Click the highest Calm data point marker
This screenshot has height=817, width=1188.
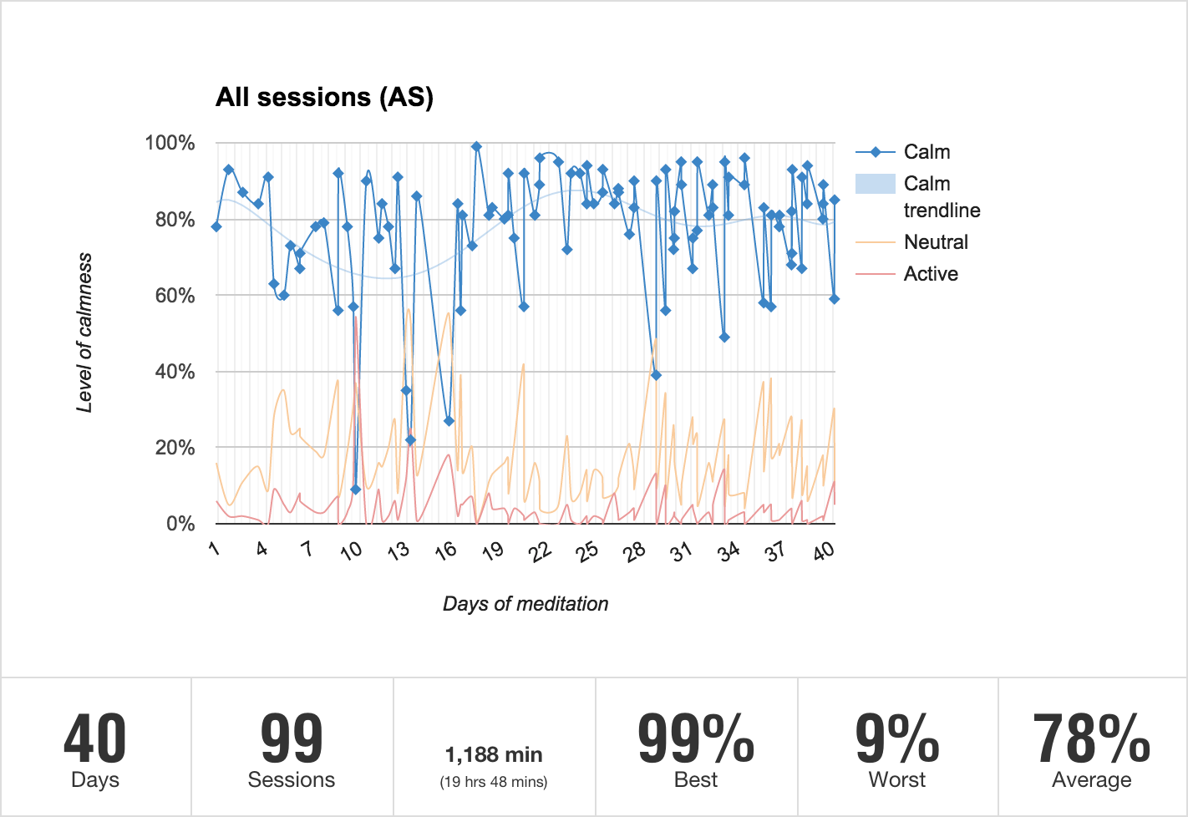coord(476,147)
